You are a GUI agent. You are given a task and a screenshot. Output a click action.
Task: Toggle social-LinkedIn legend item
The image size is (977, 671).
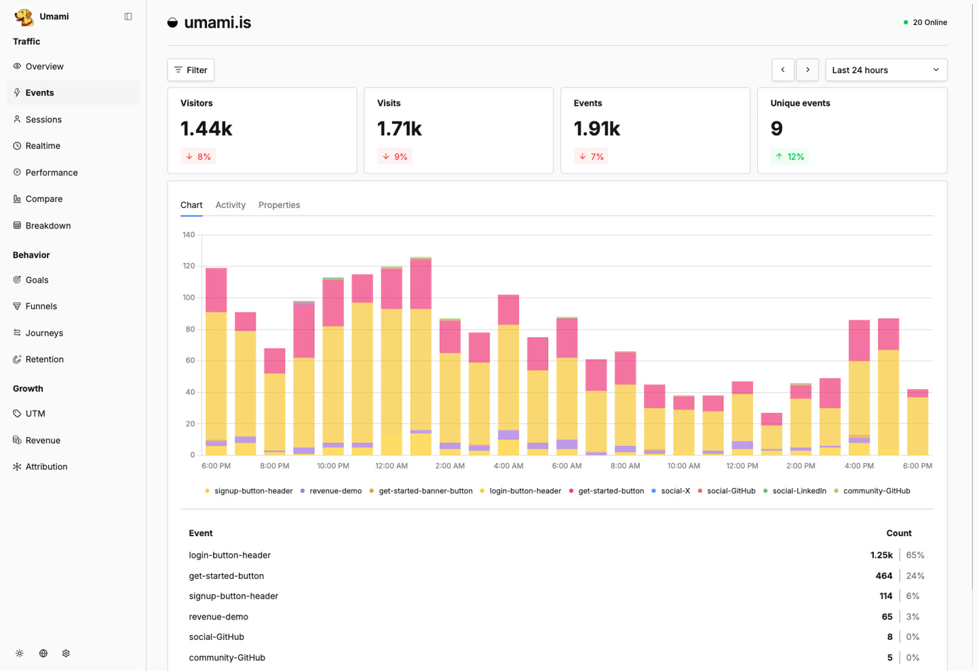point(794,491)
